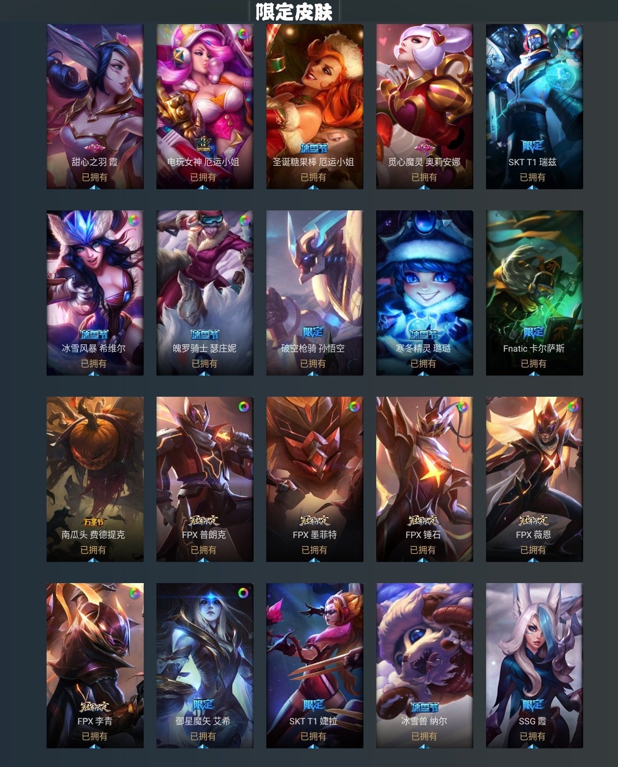Select the 限定皮肤 tab heading
This screenshot has width=618, height=767.
(294, 12)
